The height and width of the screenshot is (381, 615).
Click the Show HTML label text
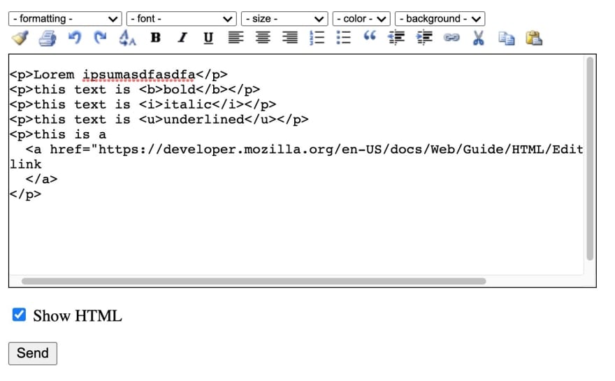(78, 316)
